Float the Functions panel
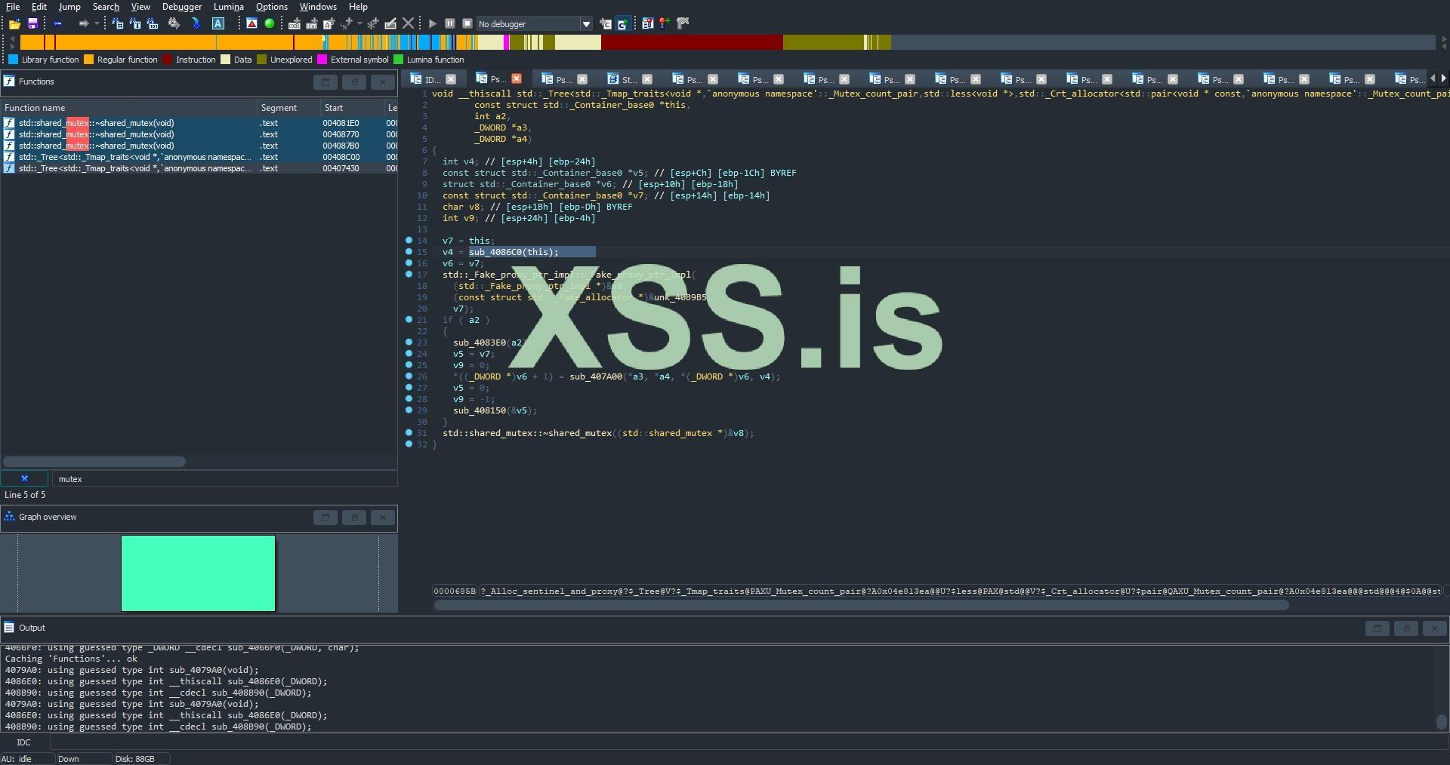The width and height of the screenshot is (1450, 765). coord(354,81)
